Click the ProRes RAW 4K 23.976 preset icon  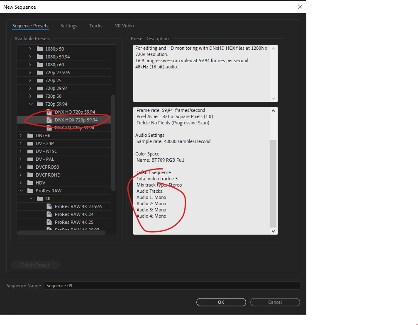pyautogui.click(x=49, y=206)
